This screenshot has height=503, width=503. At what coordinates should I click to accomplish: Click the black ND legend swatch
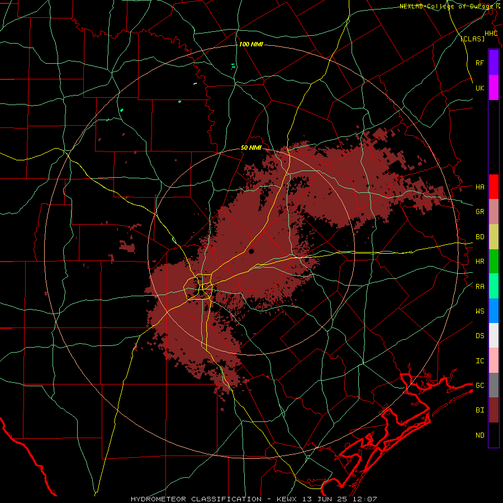493,435
